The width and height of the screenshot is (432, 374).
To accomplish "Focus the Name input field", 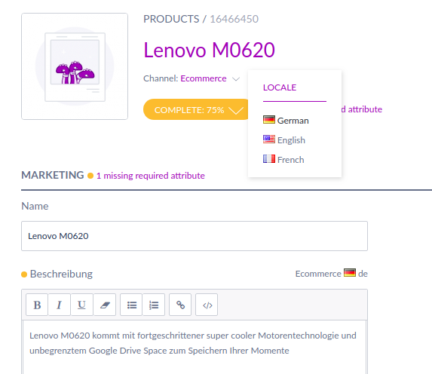I will pos(195,236).
